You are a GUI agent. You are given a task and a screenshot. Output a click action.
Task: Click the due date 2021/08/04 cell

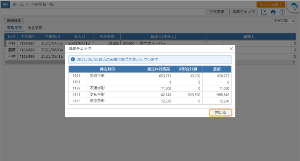pyautogui.click(x=52, y=50)
